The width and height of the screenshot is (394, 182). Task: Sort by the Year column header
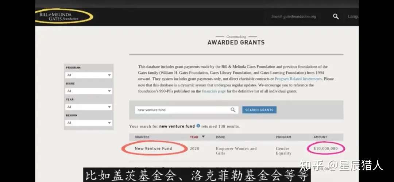[x=194, y=137]
